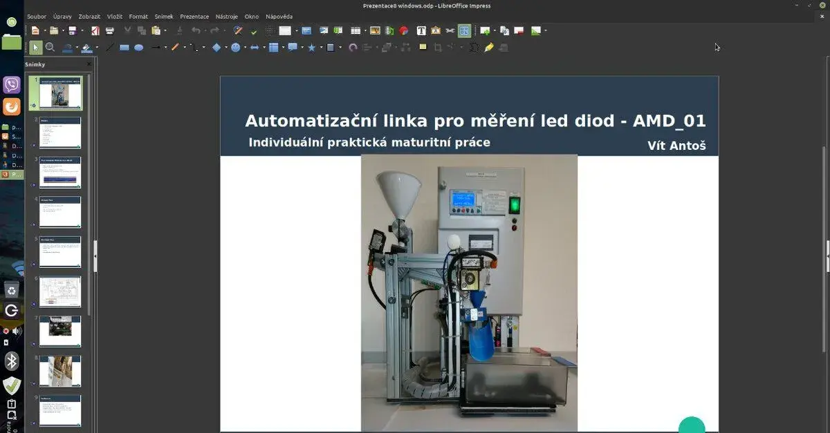Open the Callouts shapes dropdown arrow
Viewport: 830px width, 433px height.
pos(302,48)
